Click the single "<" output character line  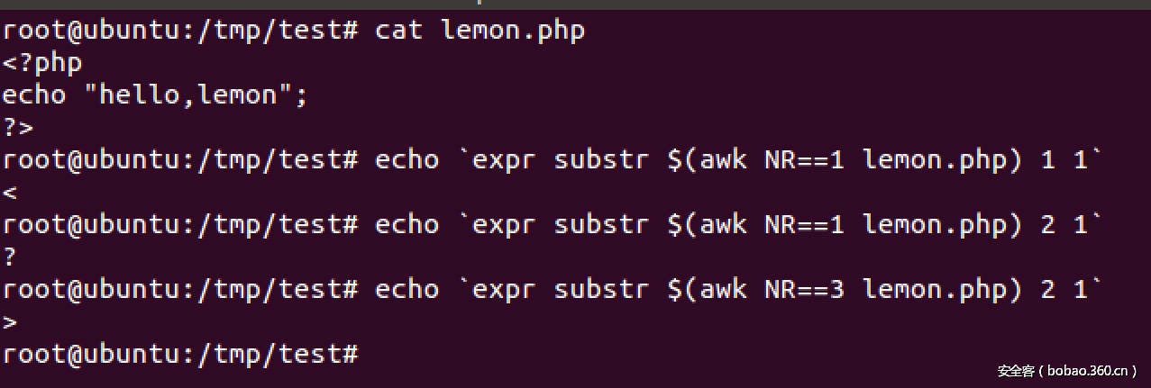click(x=10, y=193)
